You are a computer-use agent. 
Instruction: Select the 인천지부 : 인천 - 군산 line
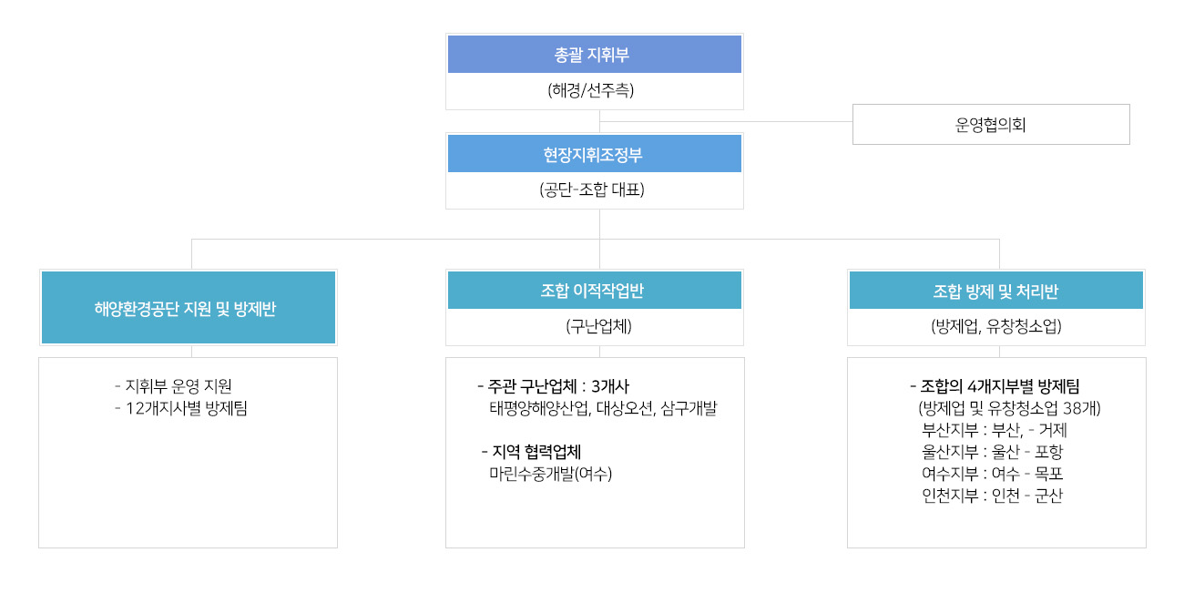coord(993,496)
